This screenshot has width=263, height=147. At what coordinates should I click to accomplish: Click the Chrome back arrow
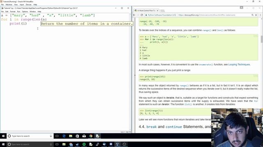pyautogui.click(x=134, y=15)
